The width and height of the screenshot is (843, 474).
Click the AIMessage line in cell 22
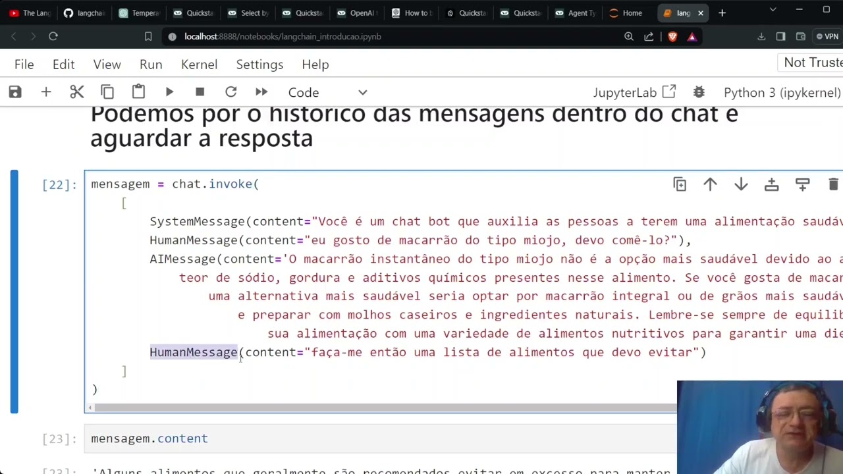(x=496, y=259)
